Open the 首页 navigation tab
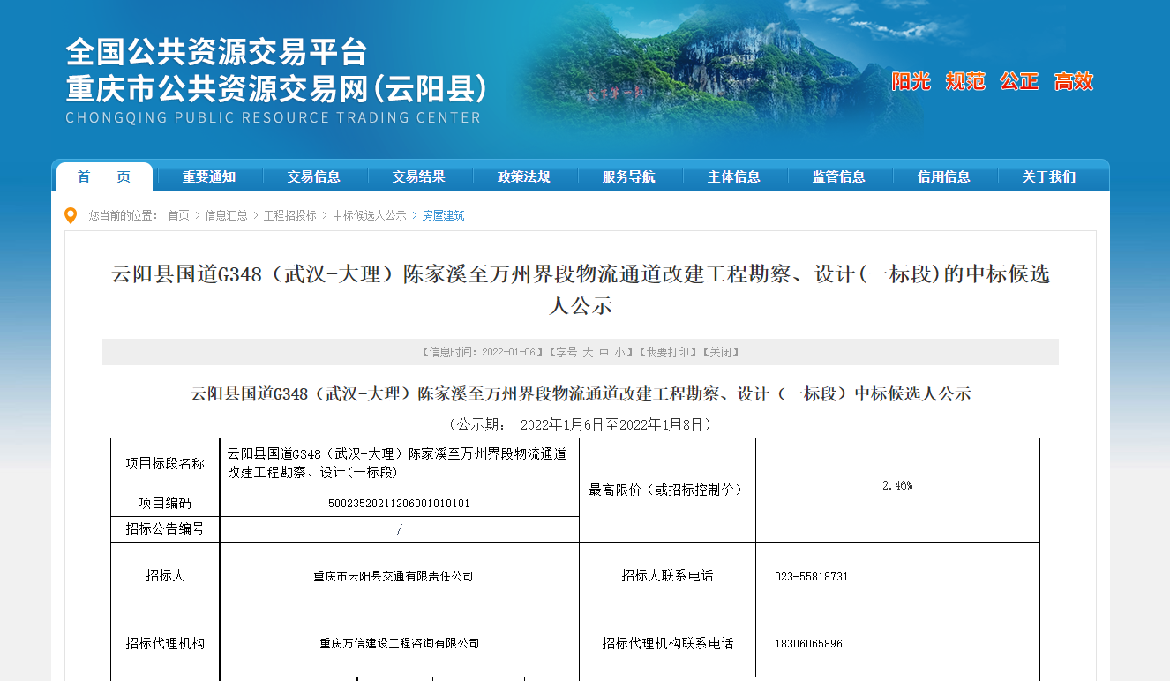Viewport: 1170px width, 681px height. coord(104,177)
